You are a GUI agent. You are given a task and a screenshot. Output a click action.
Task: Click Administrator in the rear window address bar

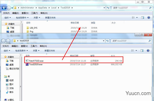tap(27, 8)
